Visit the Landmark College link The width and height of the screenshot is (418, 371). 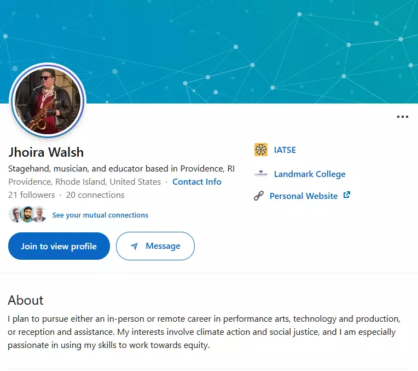coord(310,174)
